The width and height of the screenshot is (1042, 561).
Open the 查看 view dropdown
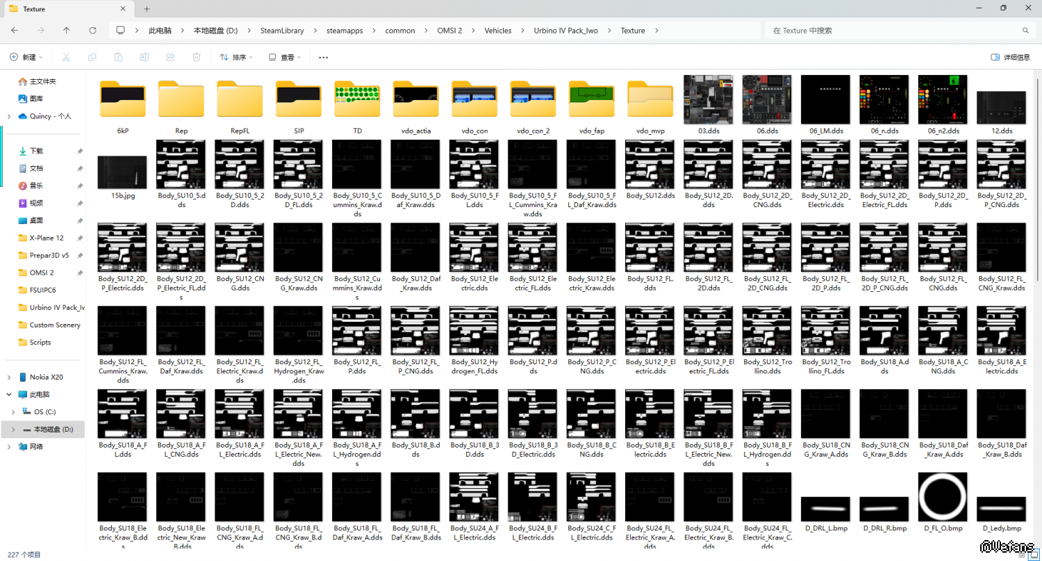(x=285, y=57)
